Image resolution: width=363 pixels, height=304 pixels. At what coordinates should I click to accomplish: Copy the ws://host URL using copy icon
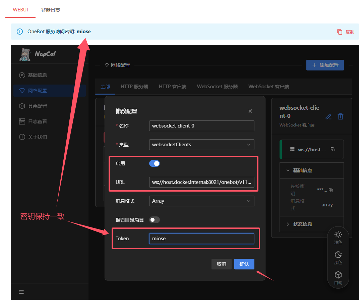point(333,149)
